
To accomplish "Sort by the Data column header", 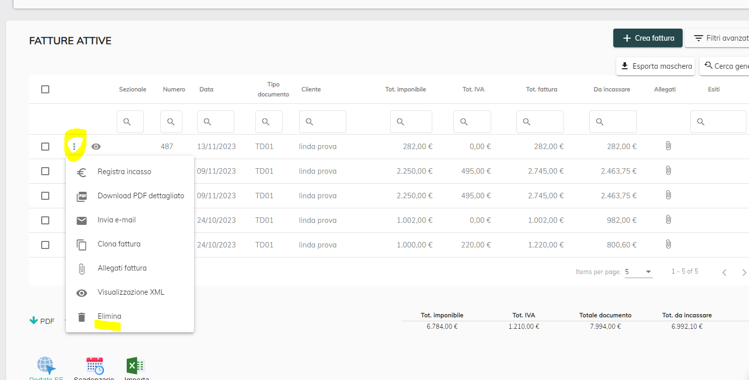I will [206, 89].
